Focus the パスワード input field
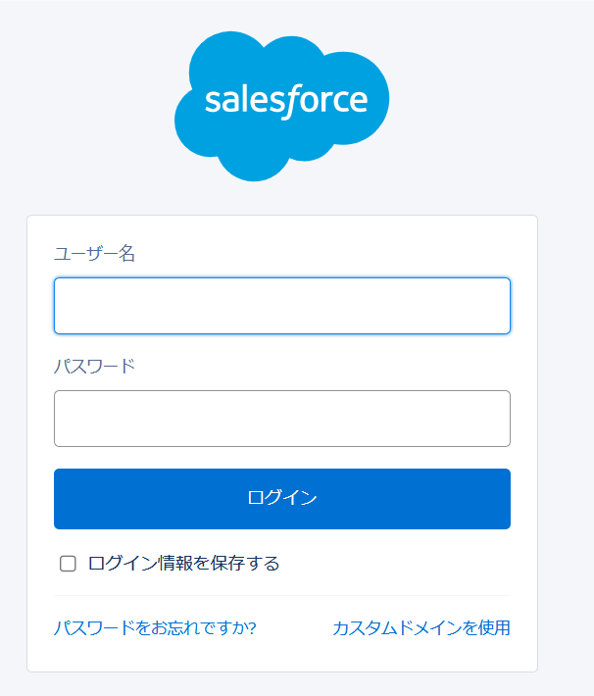 282,419
